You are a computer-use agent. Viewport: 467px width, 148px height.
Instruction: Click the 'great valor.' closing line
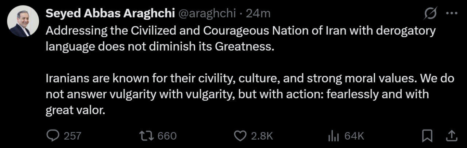coord(76,110)
